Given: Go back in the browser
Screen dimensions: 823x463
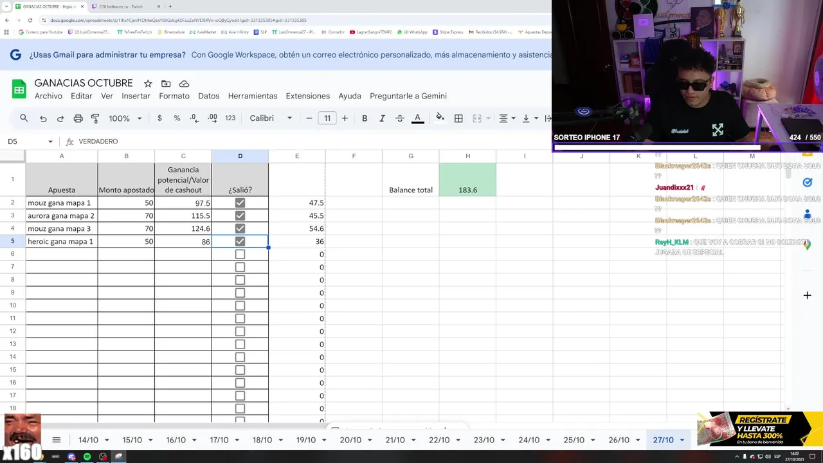Looking at the screenshot, I should pos(6,20).
